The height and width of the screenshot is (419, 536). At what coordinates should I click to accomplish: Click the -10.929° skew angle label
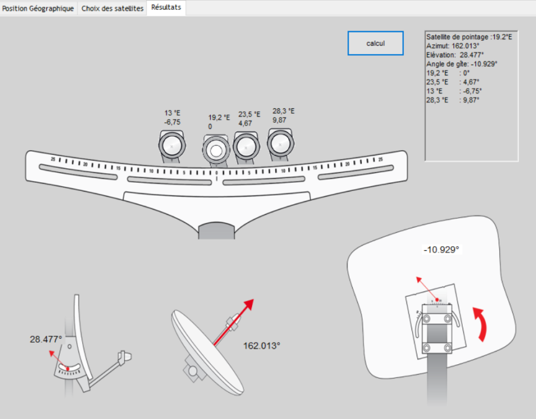pos(441,249)
